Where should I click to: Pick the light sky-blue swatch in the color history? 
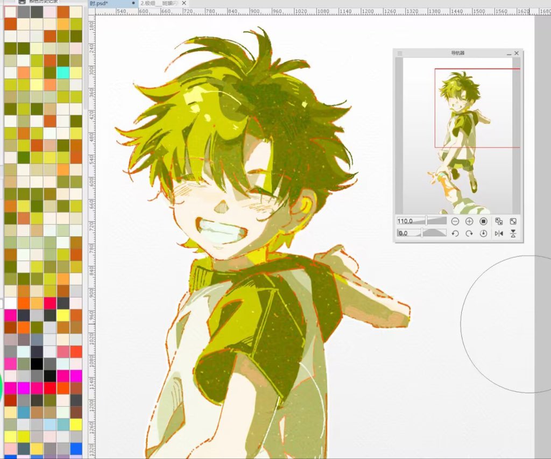pyautogui.click(x=50, y=424)
